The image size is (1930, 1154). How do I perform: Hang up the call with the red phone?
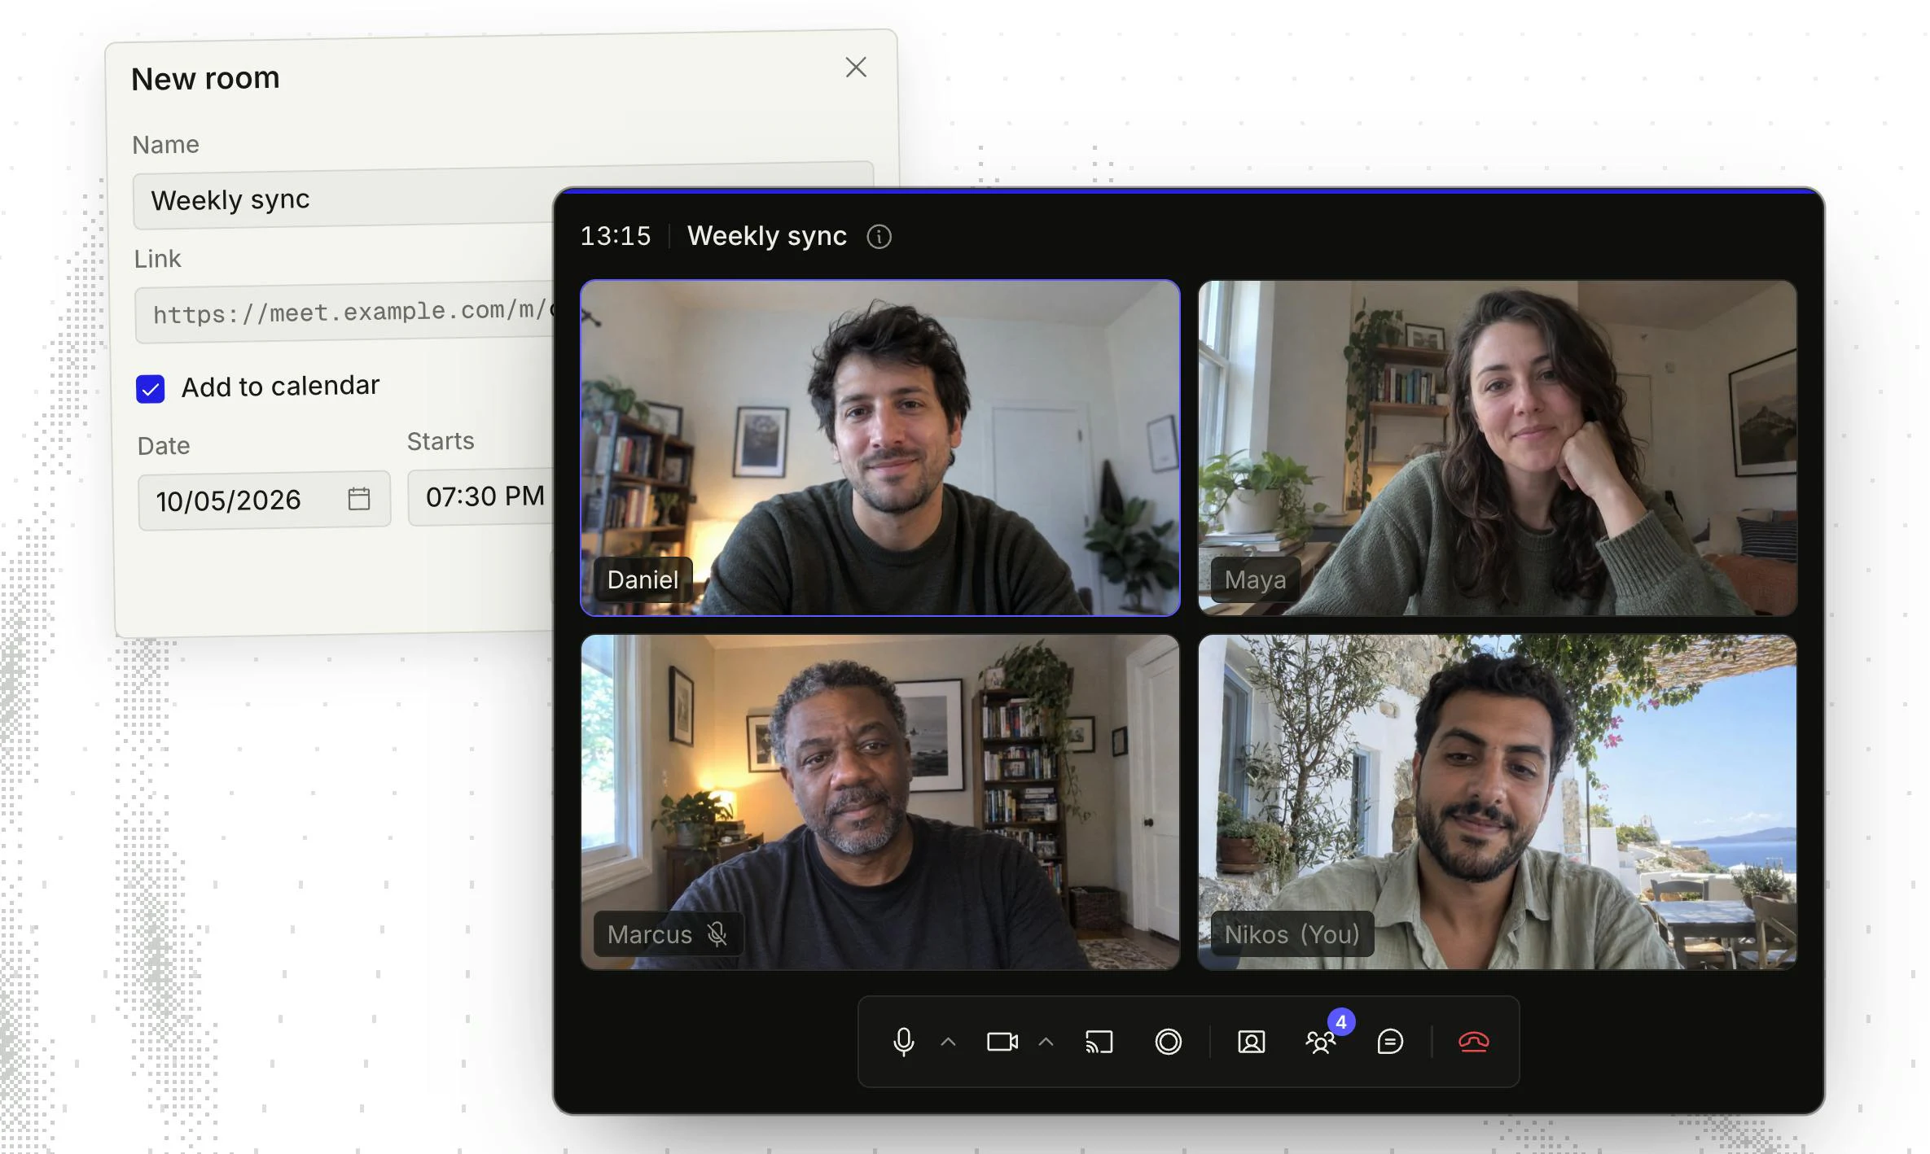(x=1474, y=1042)
